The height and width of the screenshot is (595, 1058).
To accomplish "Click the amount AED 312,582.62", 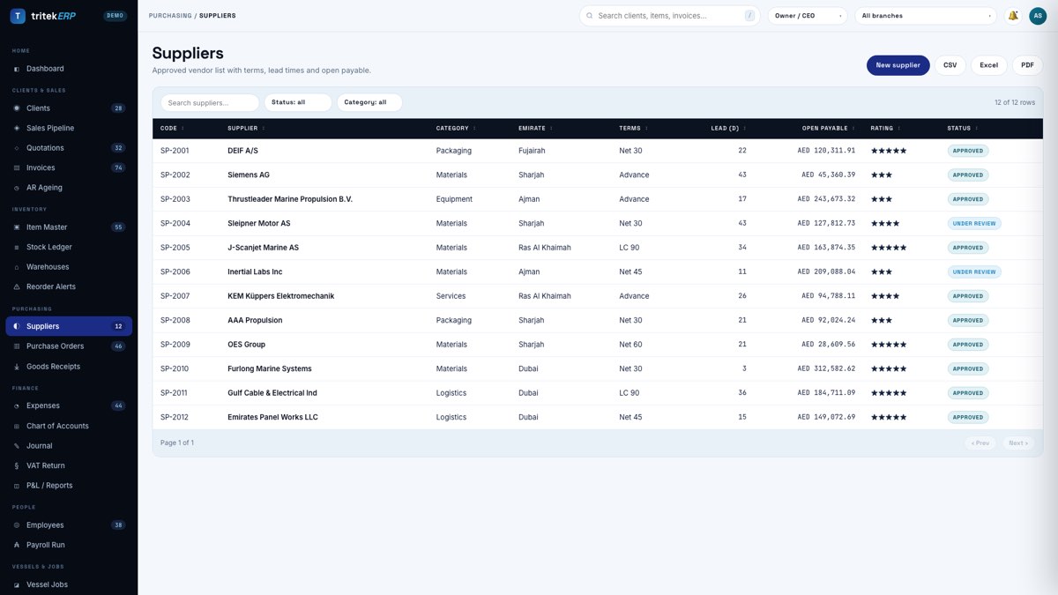I will 826,369.
